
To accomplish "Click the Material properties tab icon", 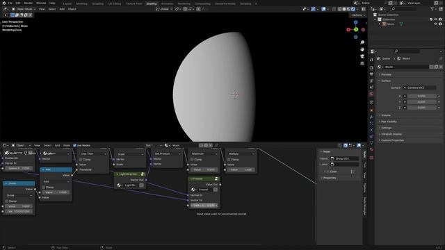I will 371,149.
